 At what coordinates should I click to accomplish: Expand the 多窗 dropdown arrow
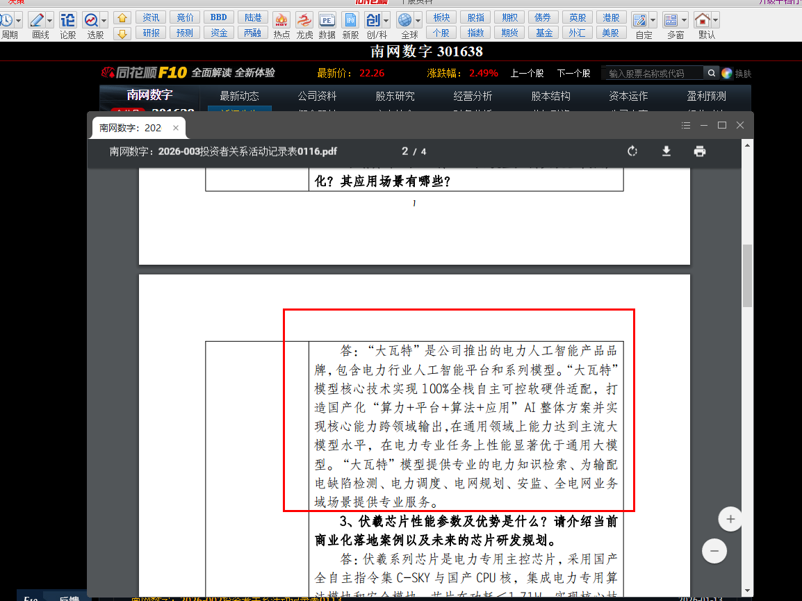pos(684,21)
